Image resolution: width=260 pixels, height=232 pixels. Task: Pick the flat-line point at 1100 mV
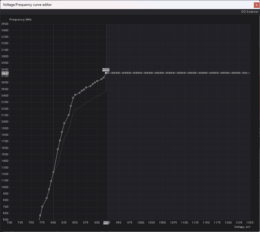pos(185,73)
